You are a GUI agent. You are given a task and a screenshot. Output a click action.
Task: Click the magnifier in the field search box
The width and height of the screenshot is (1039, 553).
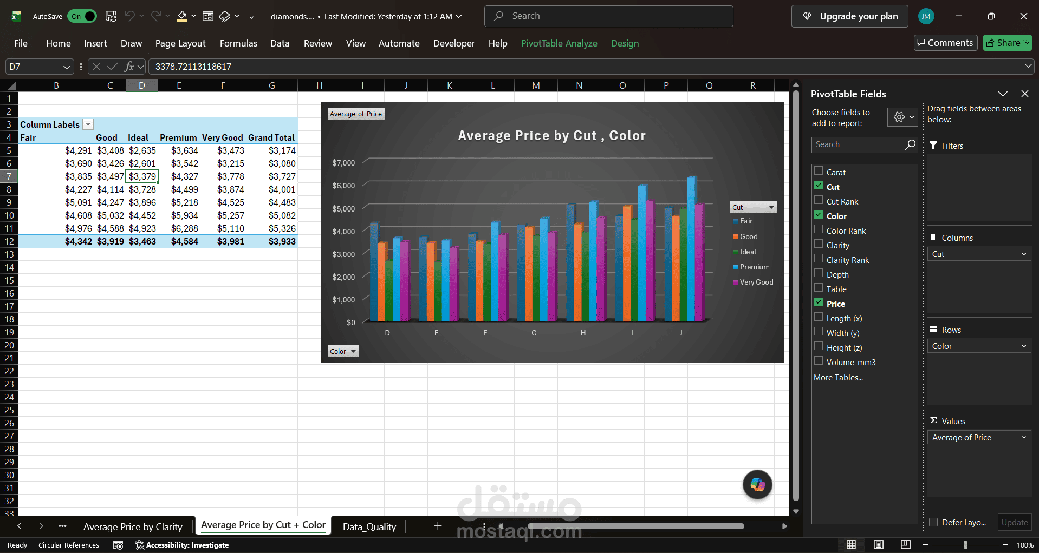910,144
